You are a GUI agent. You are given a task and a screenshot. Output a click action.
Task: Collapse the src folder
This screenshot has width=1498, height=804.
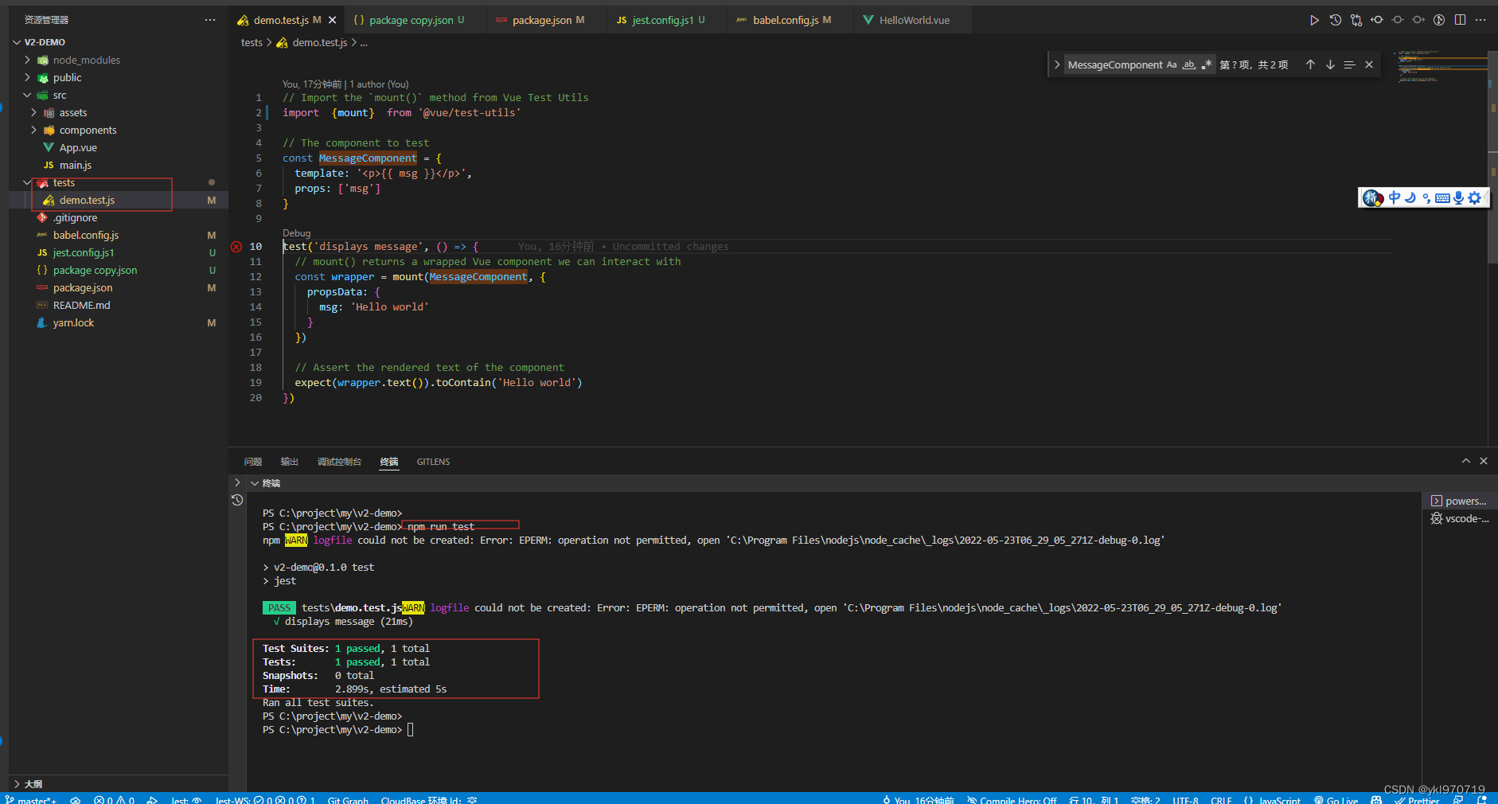tap(27, 95)
